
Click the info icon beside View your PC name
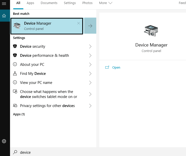[15, 82]
